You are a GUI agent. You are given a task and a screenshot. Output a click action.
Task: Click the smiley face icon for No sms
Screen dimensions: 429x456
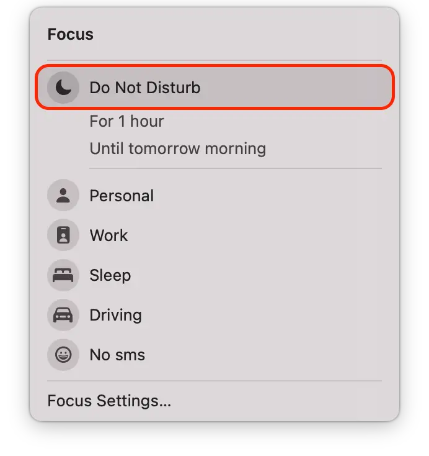(x=63, y=355)
